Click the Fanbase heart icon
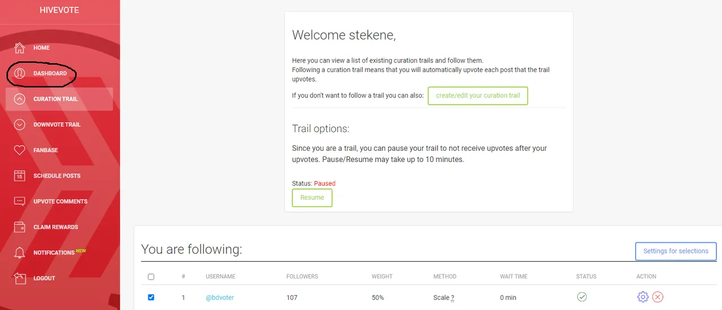 [20, 150]
